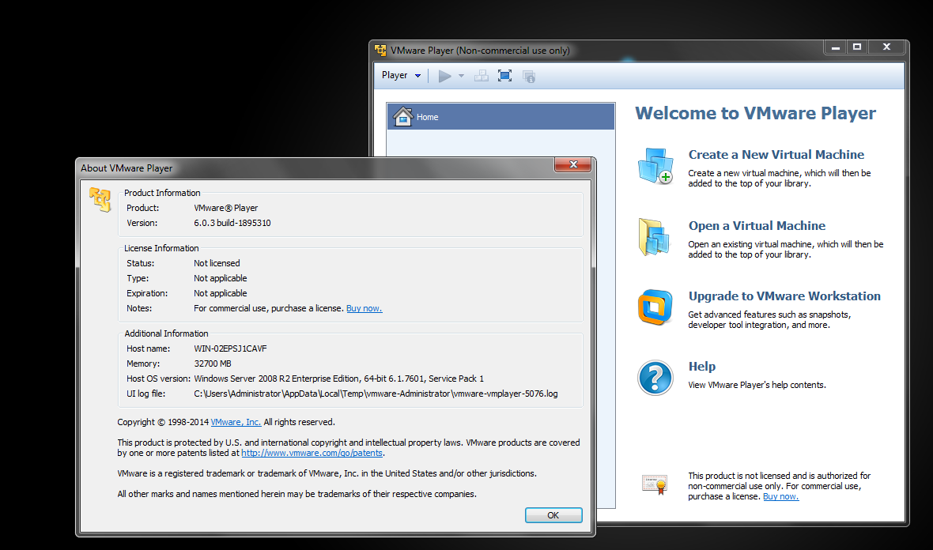Click the Host OS version value text
Screen dimensions: 933x550
tap(338, 379)
